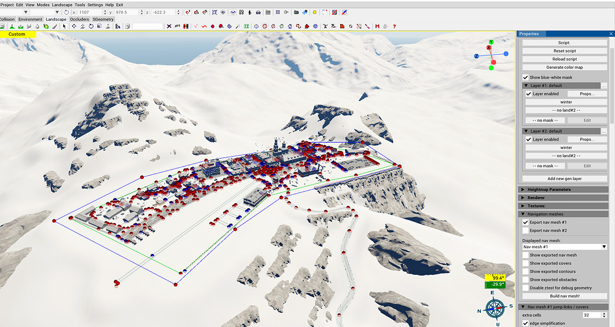The height and width of the screenshot is (327, 615).
Task: Open the Settings menu
Action: [x=95, y=5]
